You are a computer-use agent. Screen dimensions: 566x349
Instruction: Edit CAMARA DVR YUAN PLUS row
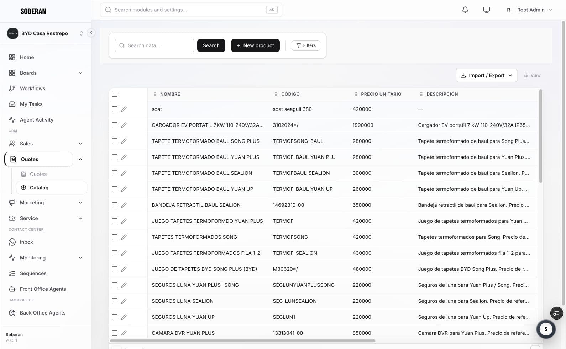124,333
